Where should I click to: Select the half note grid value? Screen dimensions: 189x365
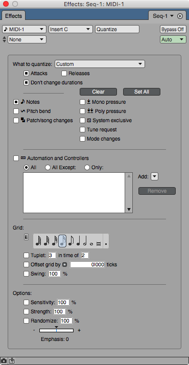(85, 241)
